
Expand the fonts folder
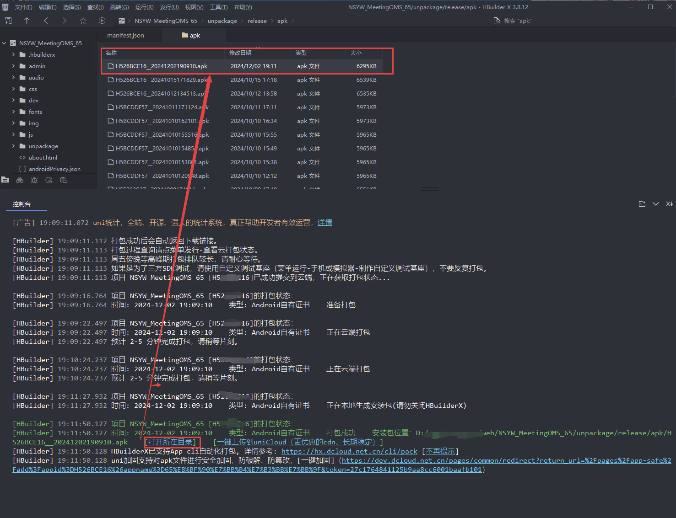13,112
